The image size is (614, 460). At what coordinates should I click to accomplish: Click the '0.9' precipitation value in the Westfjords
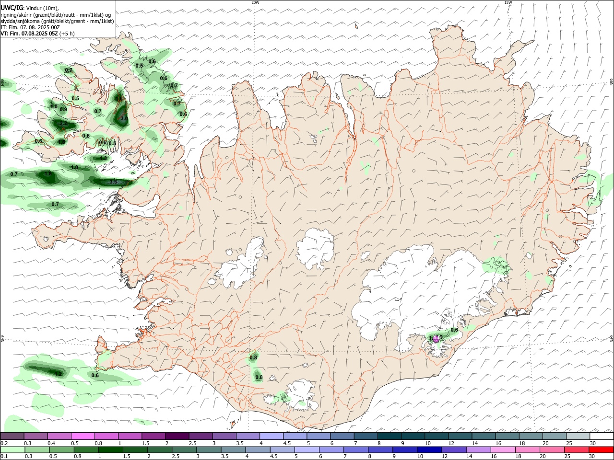pos(63,110)
